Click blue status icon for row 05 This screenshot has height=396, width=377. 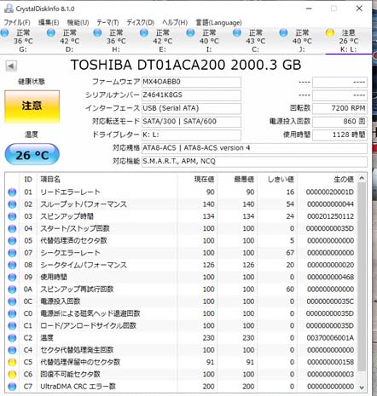point(12,241)
